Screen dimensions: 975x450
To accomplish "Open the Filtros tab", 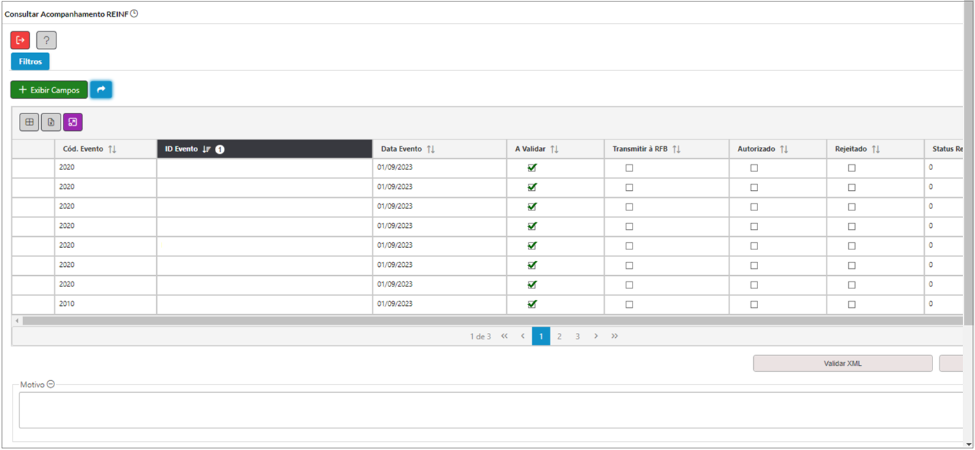I will [30, 61].
